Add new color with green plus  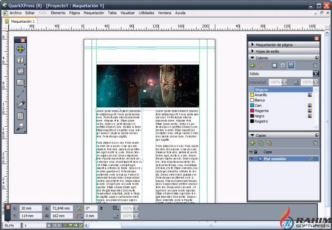pos(252,65)
